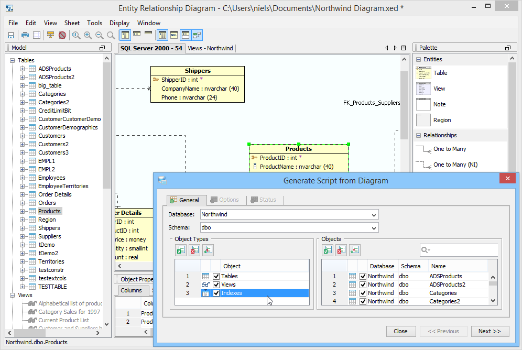This screenshot has height=350, width=522.
Task: Click the tab list icon above the diagram
Action: (404, 48)
